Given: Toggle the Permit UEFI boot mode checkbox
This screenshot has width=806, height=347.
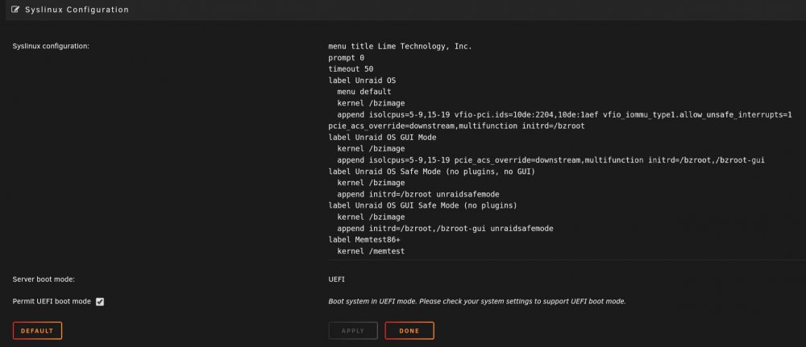Looking at the screenshot, I should [100, 302].
